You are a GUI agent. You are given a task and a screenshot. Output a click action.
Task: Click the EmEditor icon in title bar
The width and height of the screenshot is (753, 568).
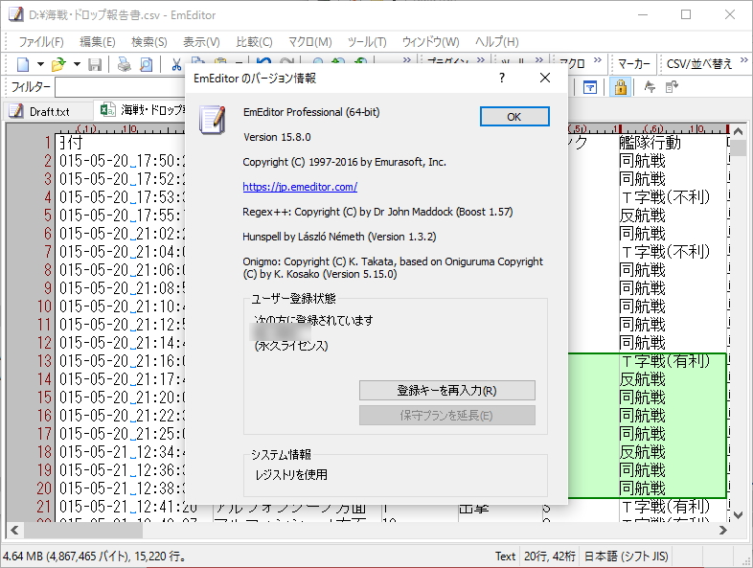click(x=15, y=15)
